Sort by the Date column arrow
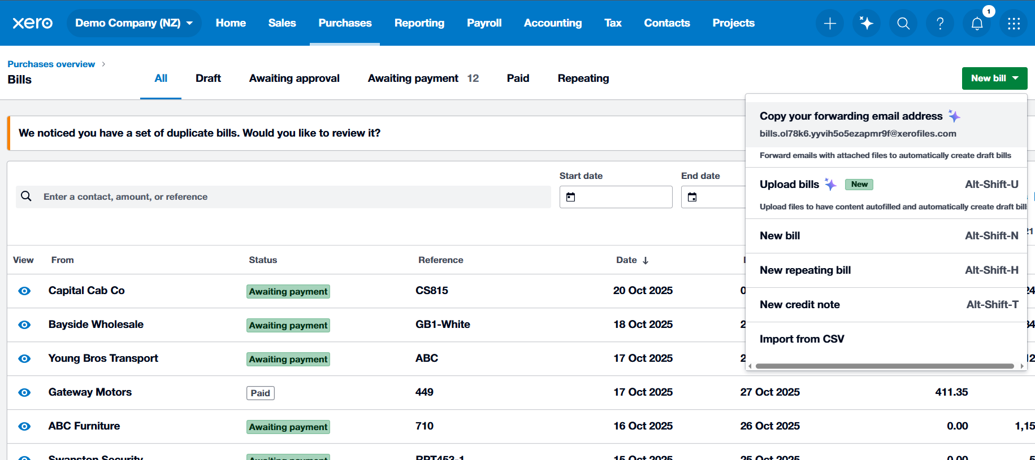Screen dimensions: 1035x460 point(646,260)
